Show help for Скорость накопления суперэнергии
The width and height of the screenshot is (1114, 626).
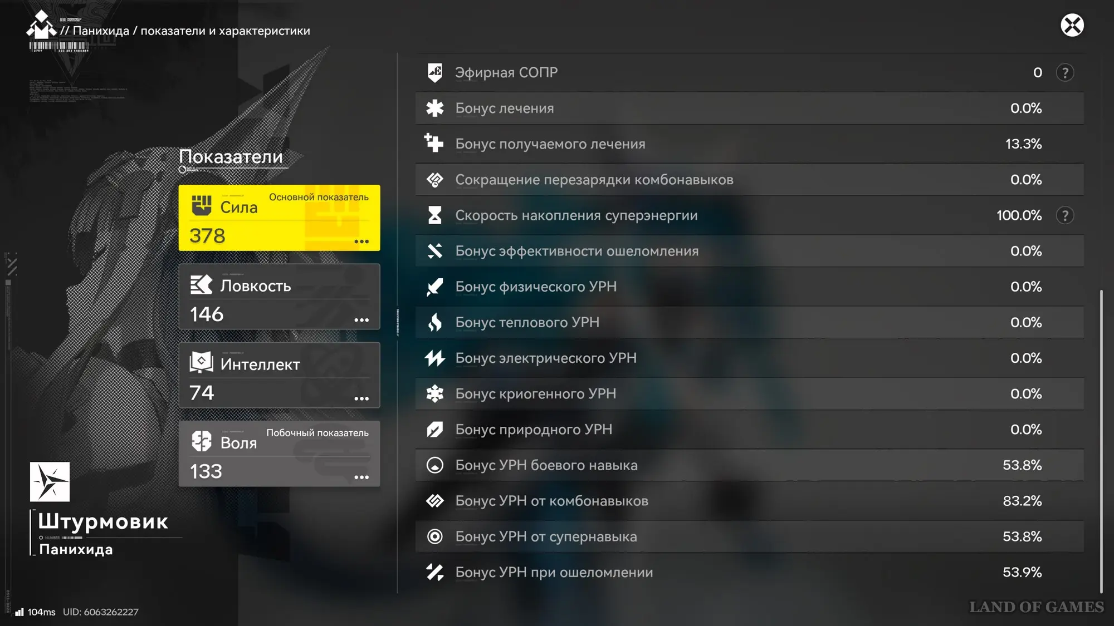tap(1064, 215)
